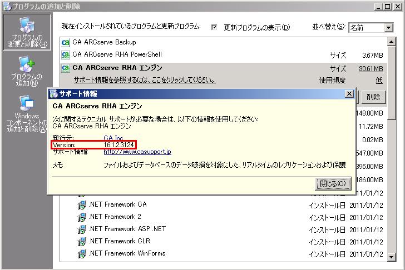Click scrollbar down arrow in program list

click(392, 257)
